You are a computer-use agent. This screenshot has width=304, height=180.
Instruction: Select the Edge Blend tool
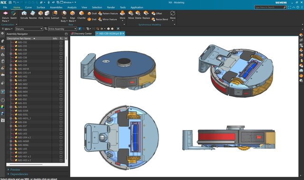pyautogui.click(x=72, y=16)
